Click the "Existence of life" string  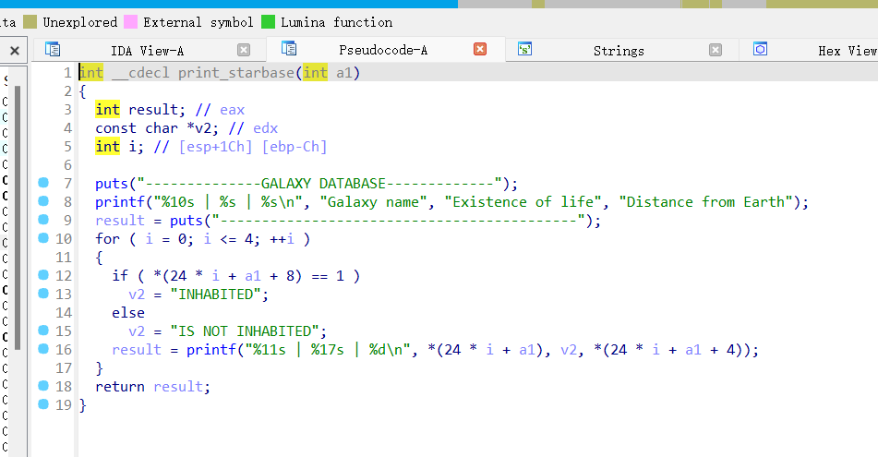[x=523, y=202]
